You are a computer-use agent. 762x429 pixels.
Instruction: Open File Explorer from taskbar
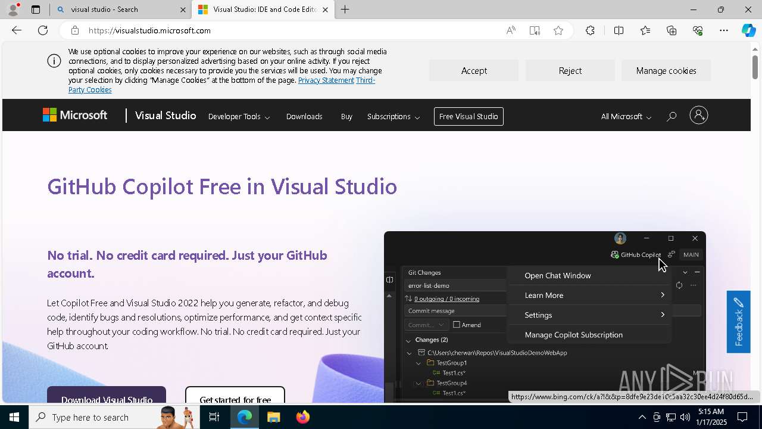273,417
